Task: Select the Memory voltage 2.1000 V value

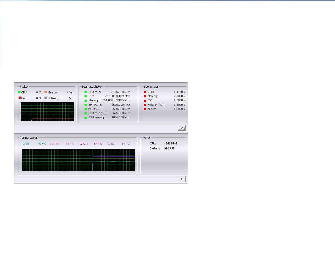Action: coord(180,96)
